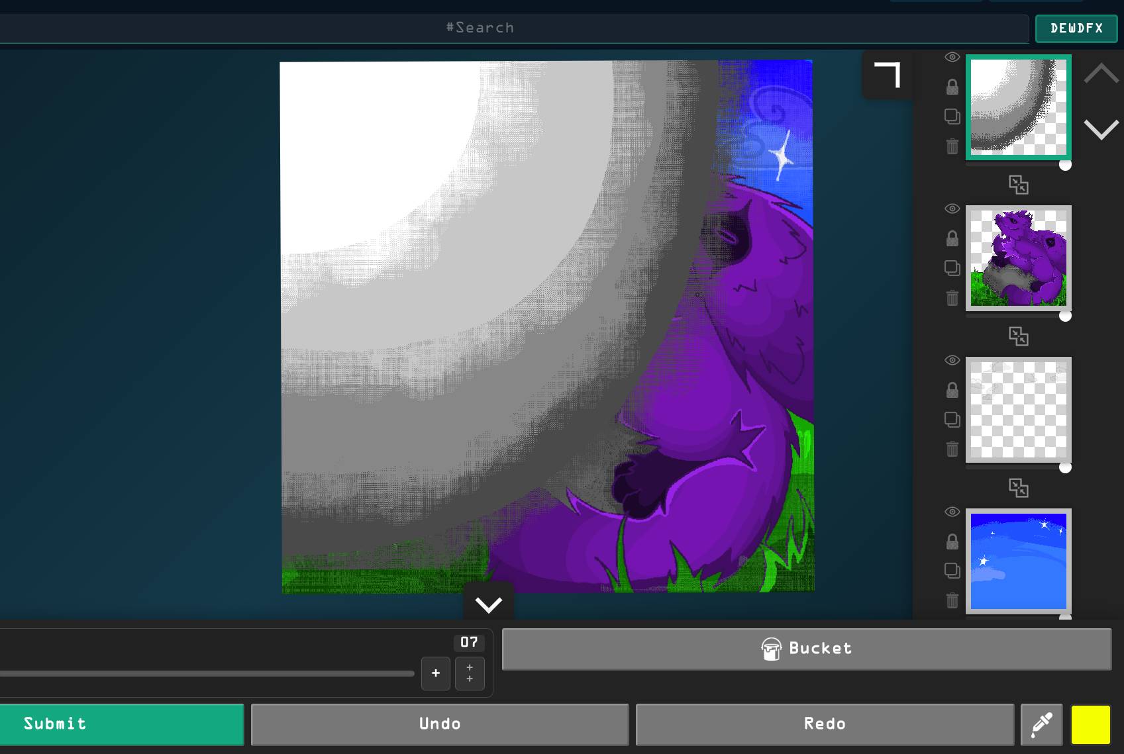Screen dimensions: 1124x754
Task: Click the corner bracket icon beside the canvas
Action: click(887, 75)
